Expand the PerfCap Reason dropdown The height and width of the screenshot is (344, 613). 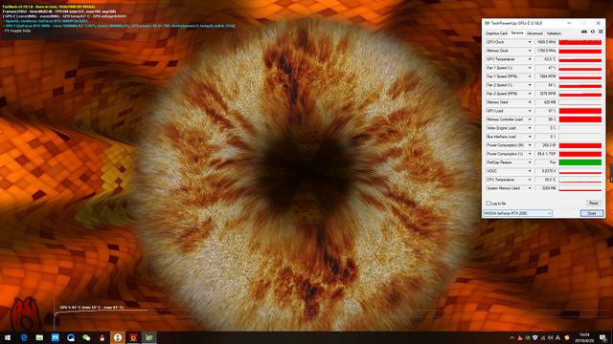tap(530, 162)
